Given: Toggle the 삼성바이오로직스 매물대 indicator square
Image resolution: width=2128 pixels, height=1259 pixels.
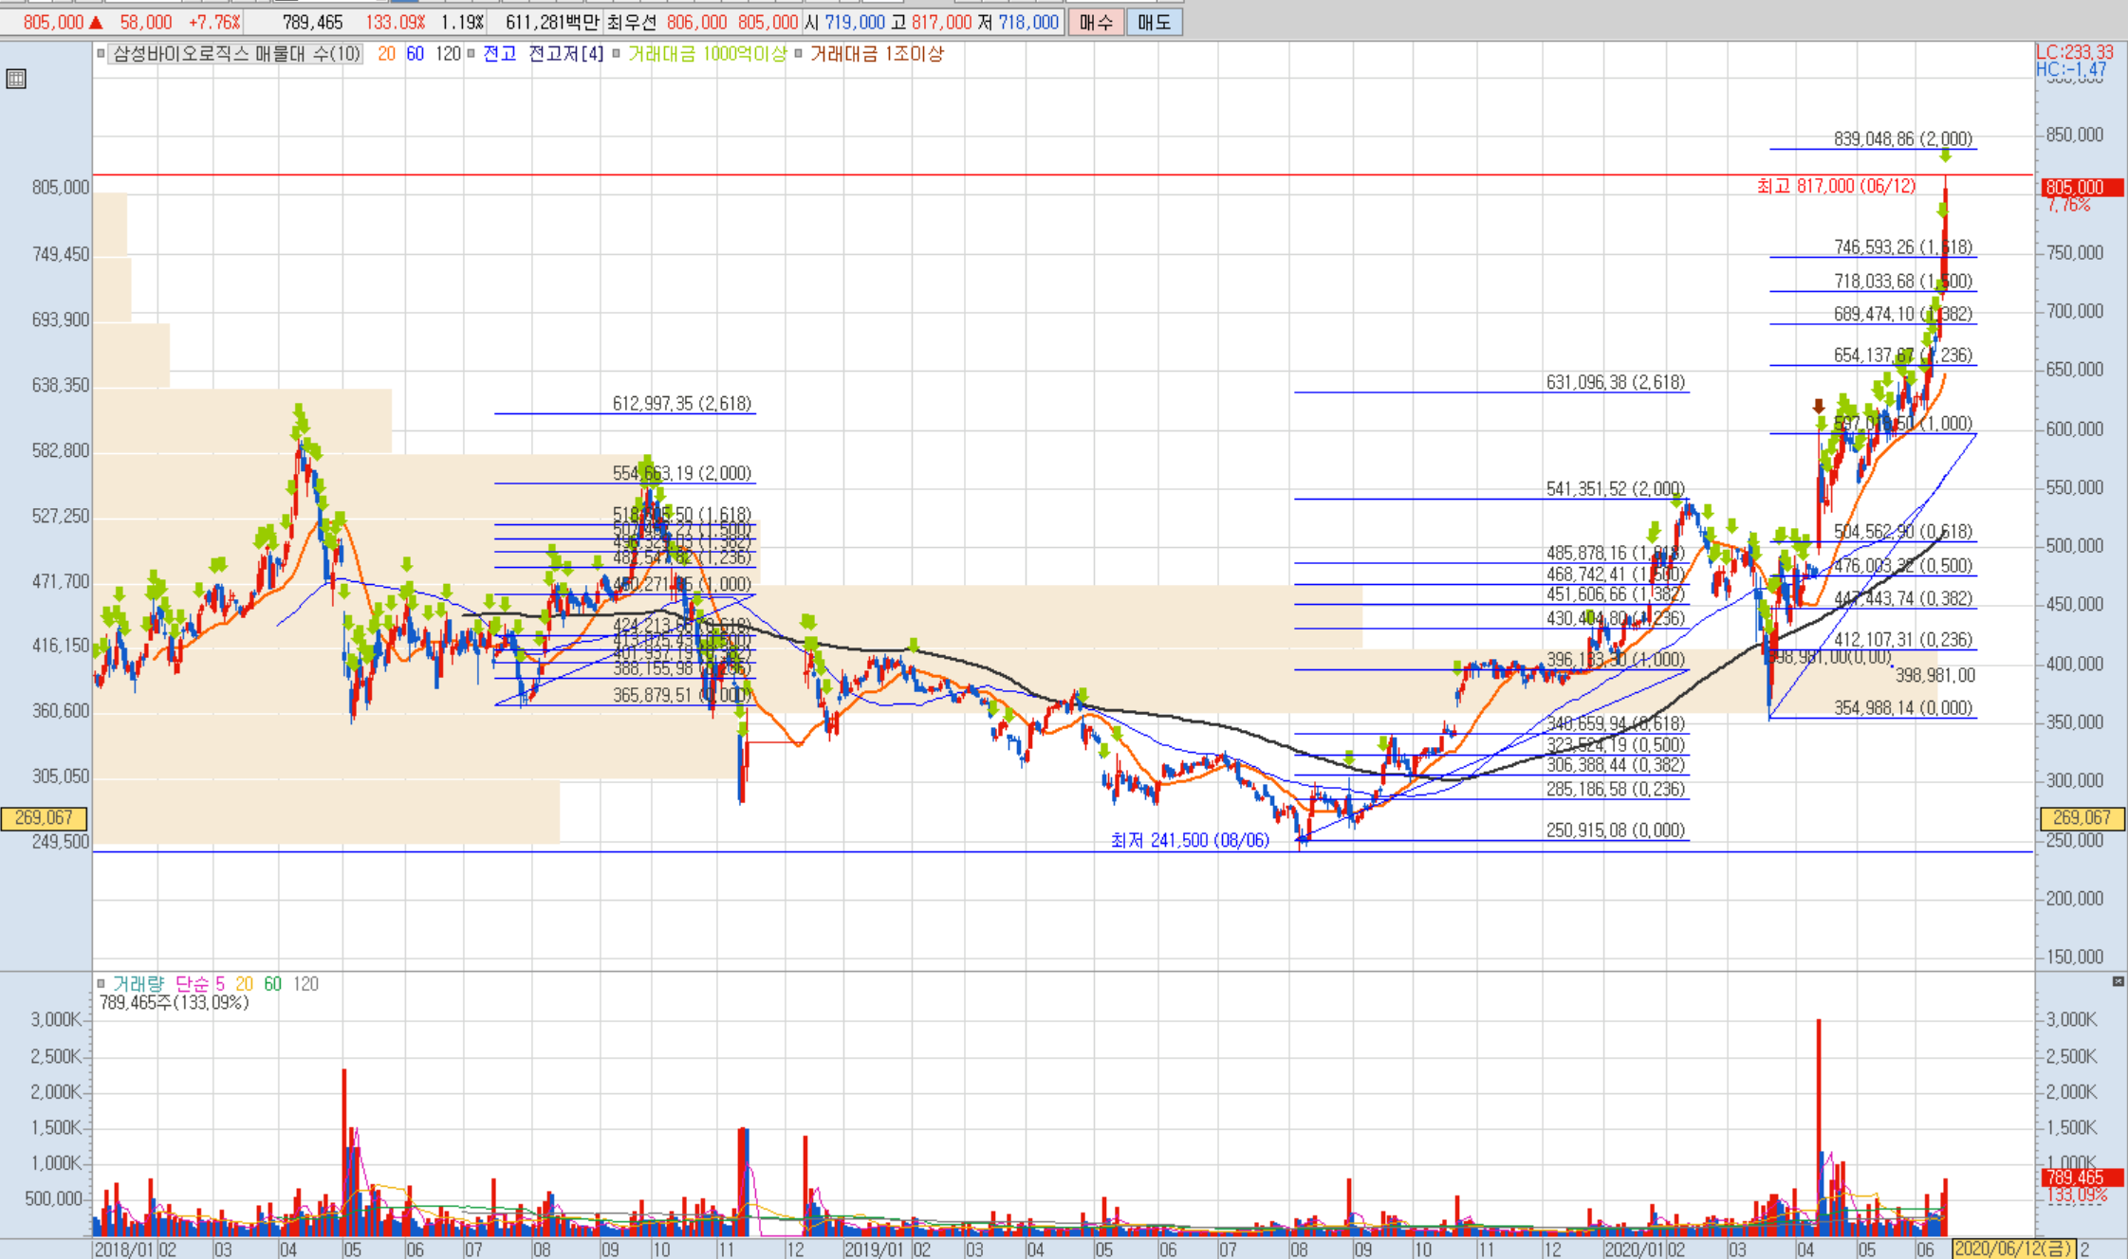Looking at the screenshot, I should [101, 54].
